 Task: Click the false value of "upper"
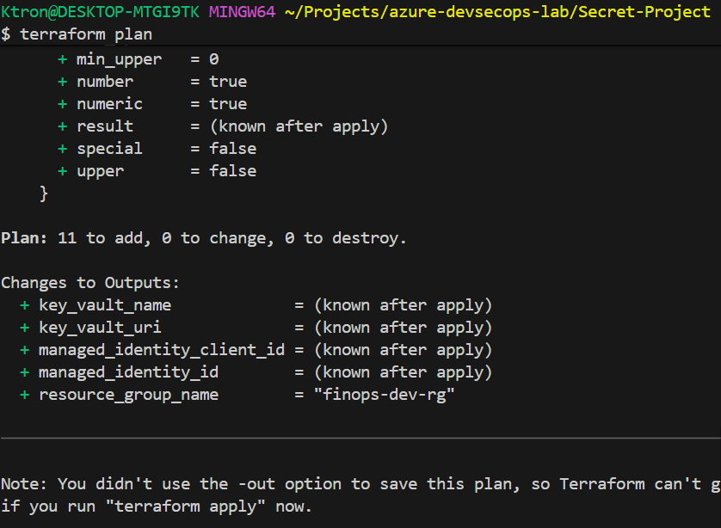point(232,171)
